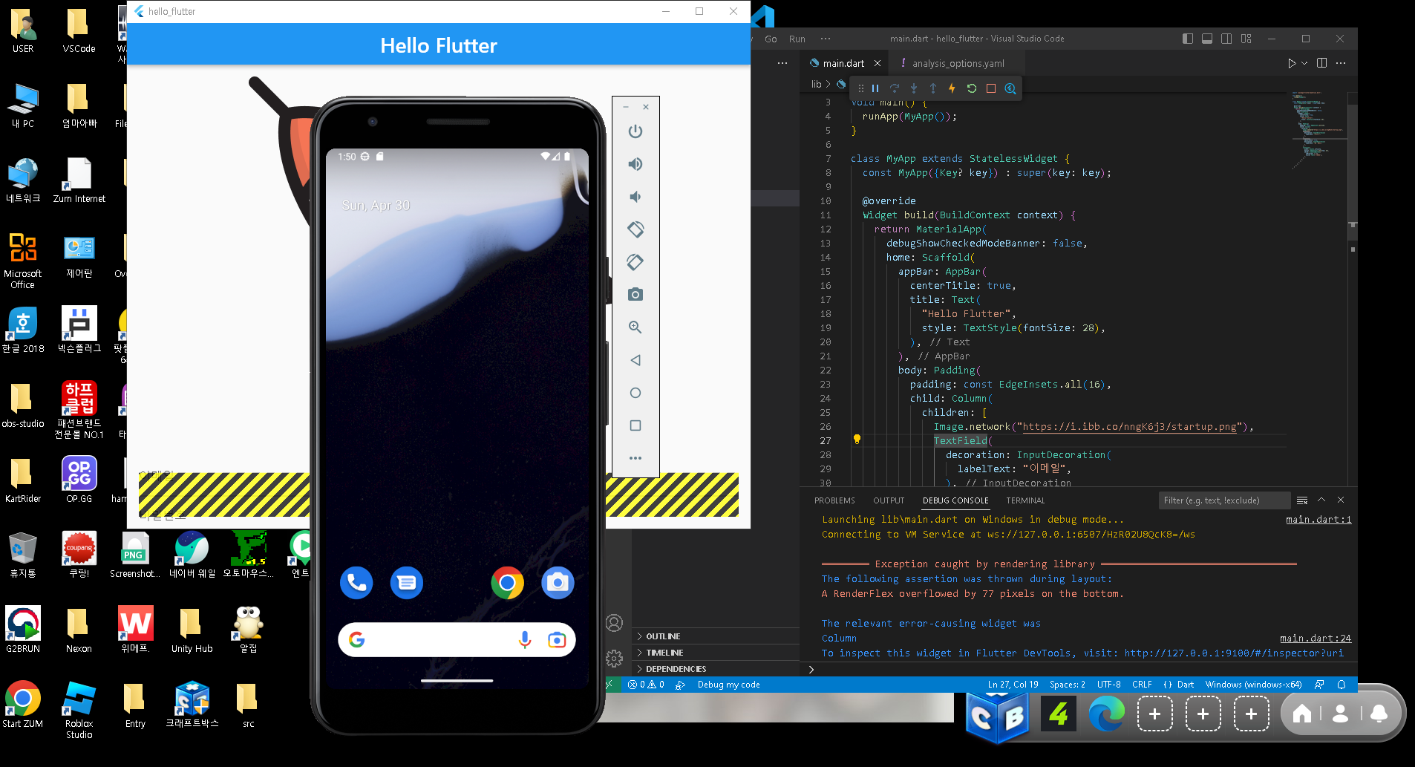Open the startup.png image URL in code

[x=1130, y=427]
